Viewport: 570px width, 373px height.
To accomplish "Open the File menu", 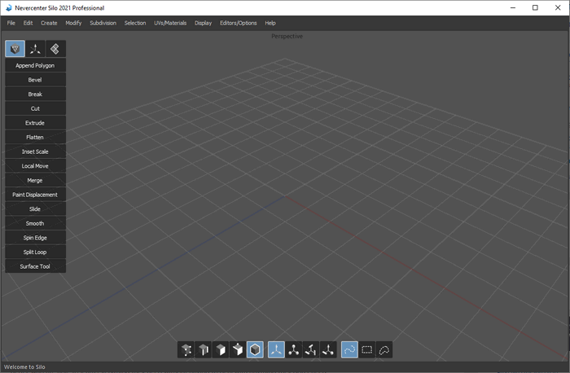I will pyautogui.click(x=11, y=23).
